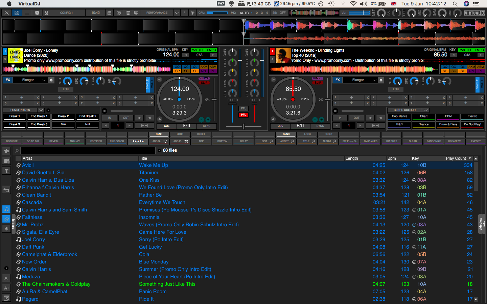Expand the GENRE COLOUR pad page dropdown
Screen dimensions: 487x304
[426, 110]
